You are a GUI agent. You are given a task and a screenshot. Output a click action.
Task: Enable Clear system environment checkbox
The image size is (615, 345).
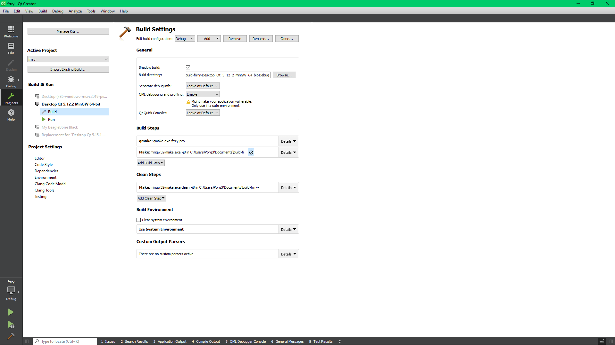click(139, 220)
